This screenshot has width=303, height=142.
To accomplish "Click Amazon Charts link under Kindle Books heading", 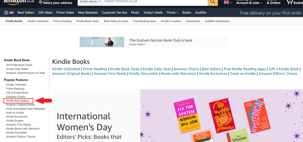I will pyautogui.click(x=186, y=69).
